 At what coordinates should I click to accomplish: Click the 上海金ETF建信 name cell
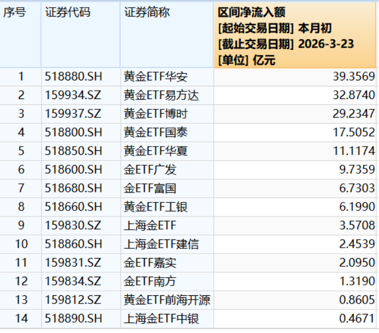pos(161,244)
